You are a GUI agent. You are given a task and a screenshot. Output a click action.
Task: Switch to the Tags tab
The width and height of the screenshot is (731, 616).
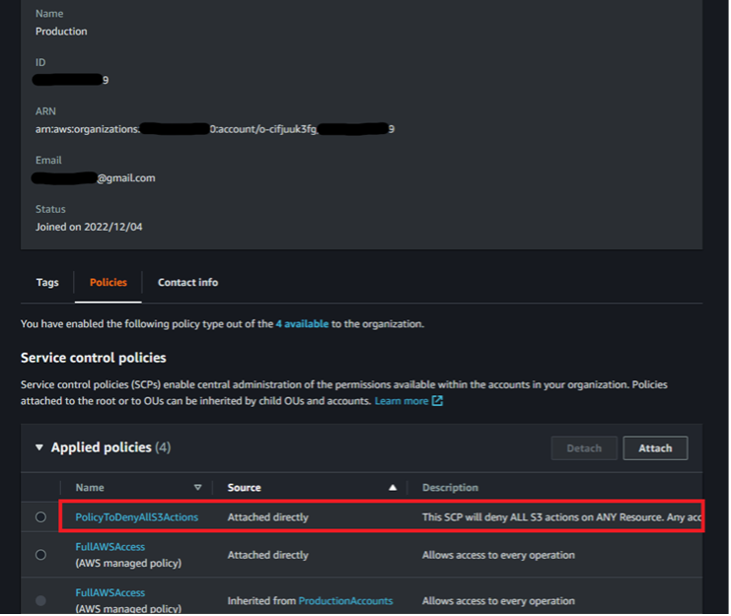click(47, 283)
